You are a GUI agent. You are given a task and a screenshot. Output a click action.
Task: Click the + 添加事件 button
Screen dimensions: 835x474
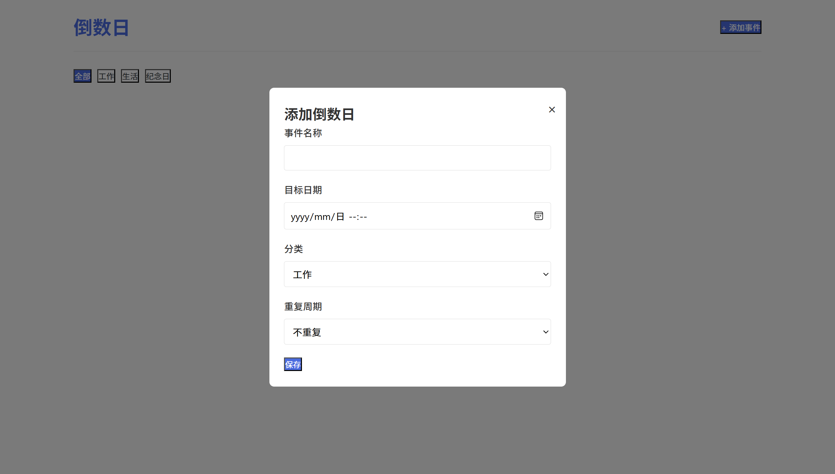click(740, 27)
